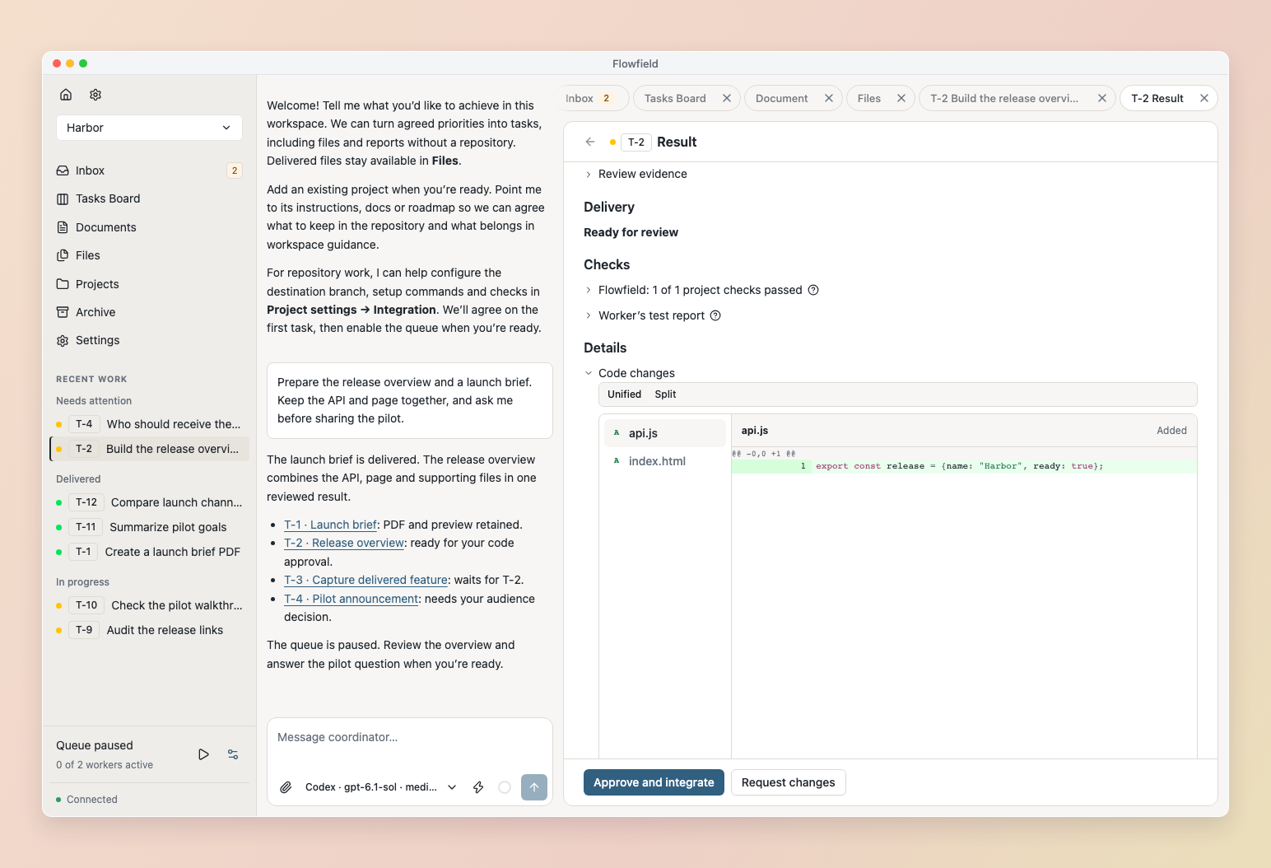Click Approve and integrate button
Viewport: 1271px width, 868px height.
click(x=654, y=782)
